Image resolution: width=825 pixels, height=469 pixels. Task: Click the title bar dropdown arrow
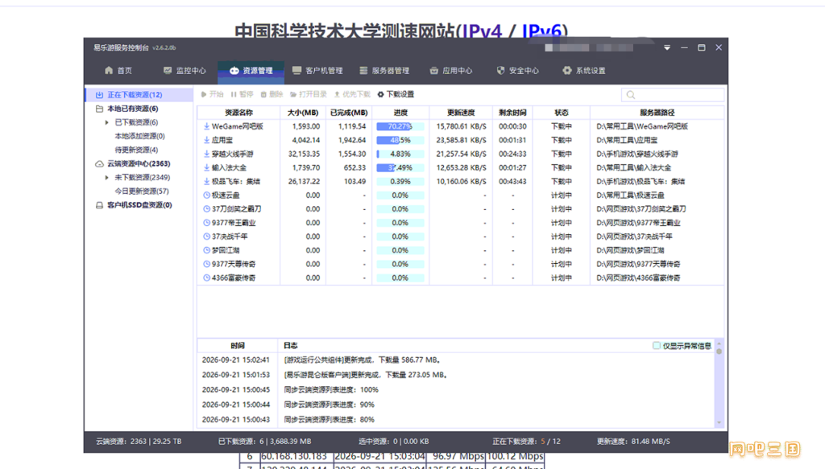(666, 47)
